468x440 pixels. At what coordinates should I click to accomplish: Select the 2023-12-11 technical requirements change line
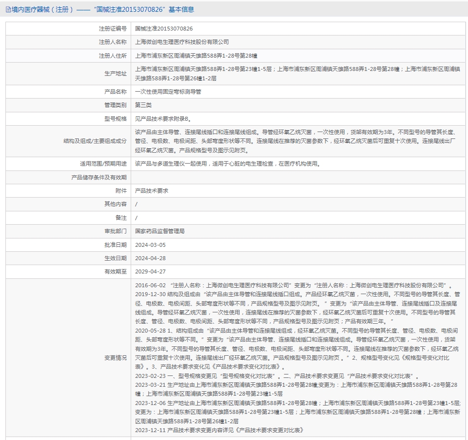coord(219,431)
